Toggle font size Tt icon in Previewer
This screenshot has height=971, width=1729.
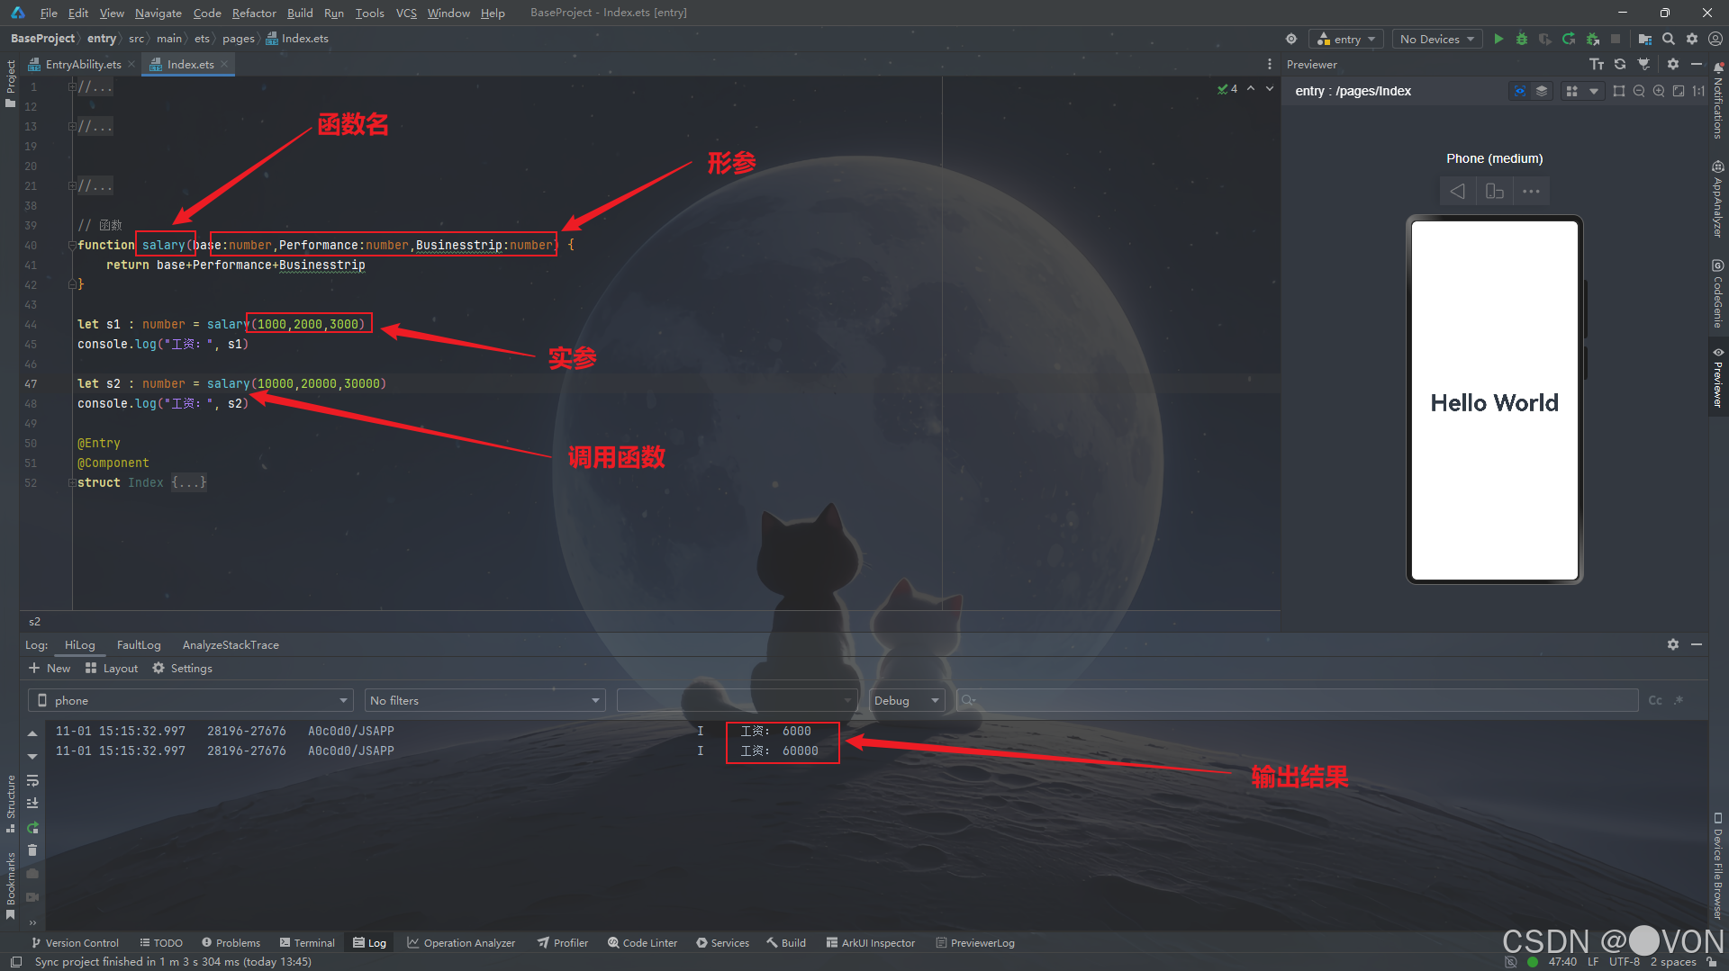tap(1597, 64)
